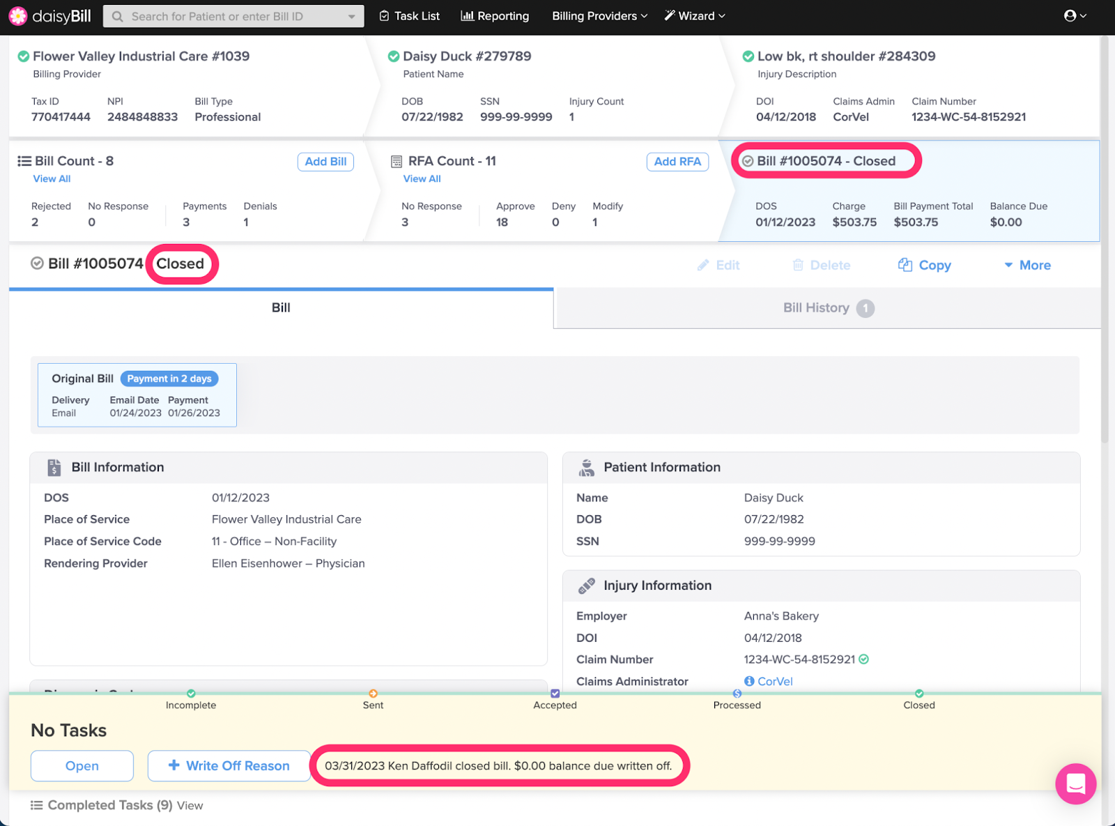Screen dimensions: 1115x826
Task: Click View All under Bill Count
Action: coord(52,179)
